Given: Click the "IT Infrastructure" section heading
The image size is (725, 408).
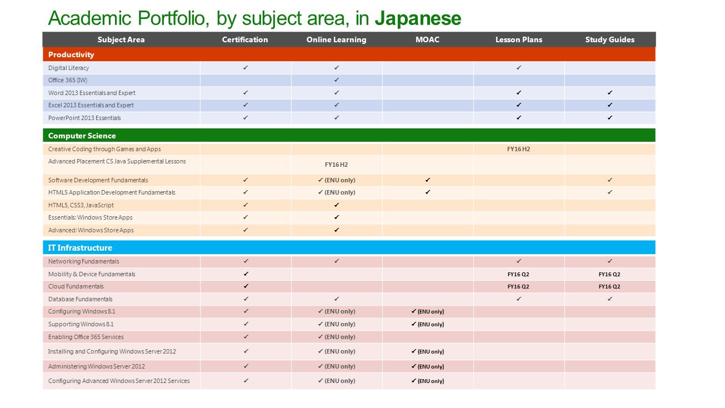Looking at the screenshot, I should [80, 248].
